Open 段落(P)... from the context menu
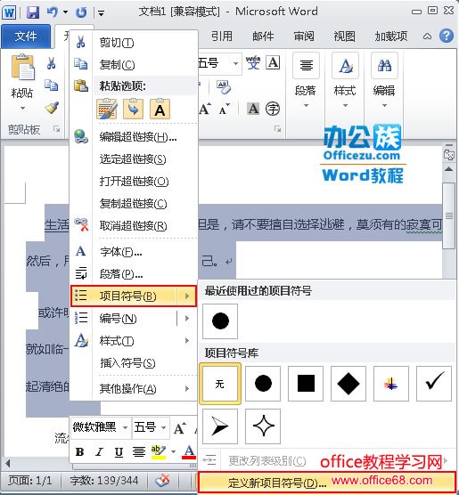This screenshot has height=495, width=459. (134, 274)
